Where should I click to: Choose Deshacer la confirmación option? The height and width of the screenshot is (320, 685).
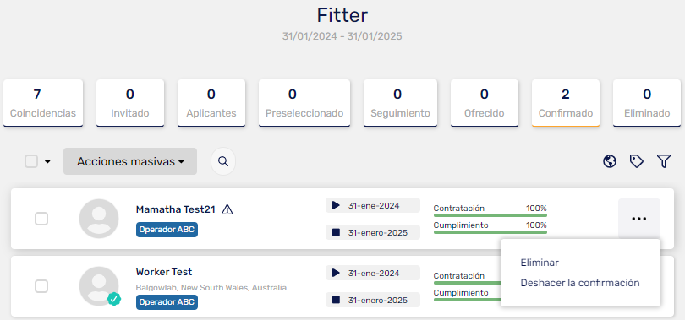580,283
